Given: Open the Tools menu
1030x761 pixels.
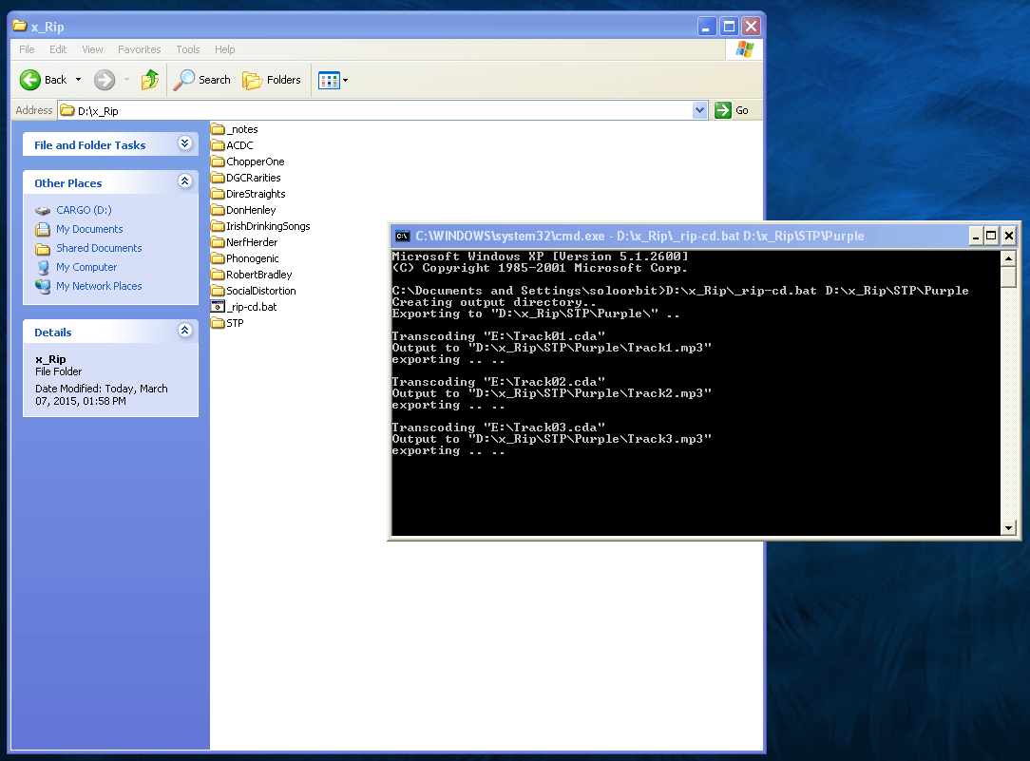Looking at the screenshot, I should tap(187, 49).
